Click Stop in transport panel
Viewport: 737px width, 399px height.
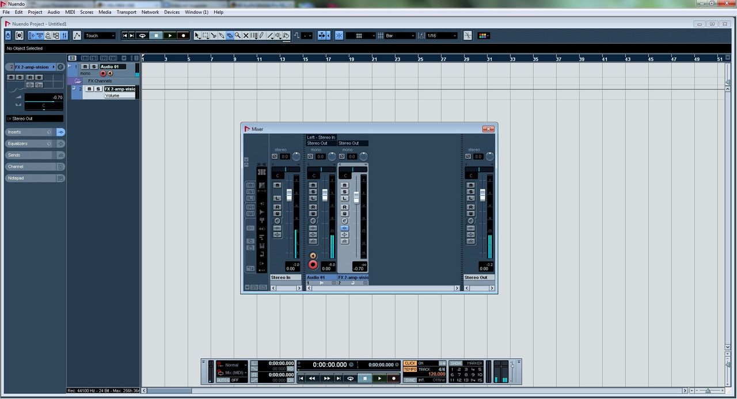365,378
